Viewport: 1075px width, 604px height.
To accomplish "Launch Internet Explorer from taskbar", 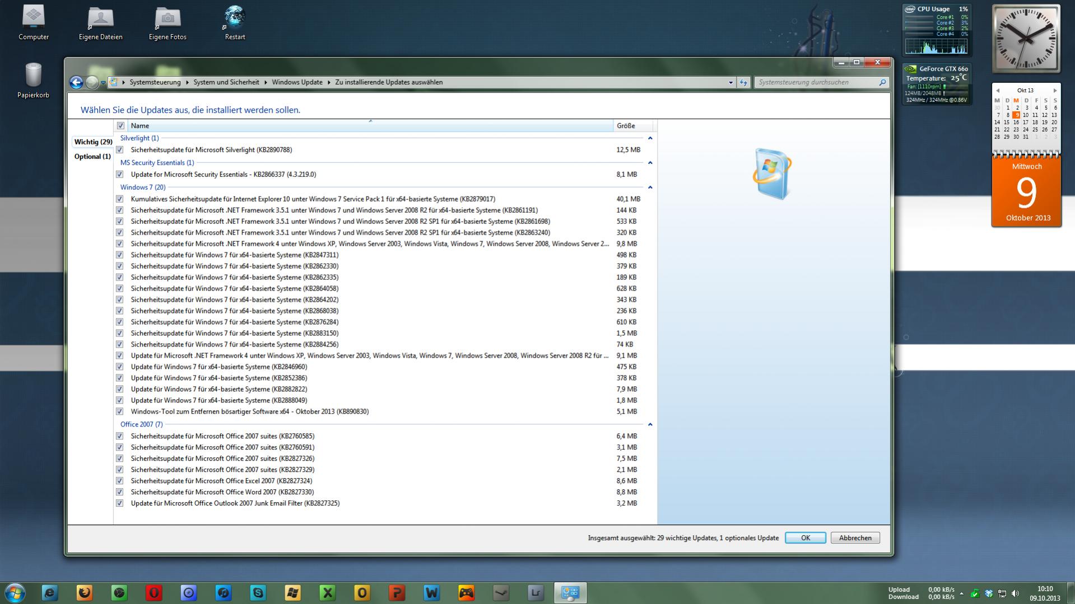I will pos(50,593).
